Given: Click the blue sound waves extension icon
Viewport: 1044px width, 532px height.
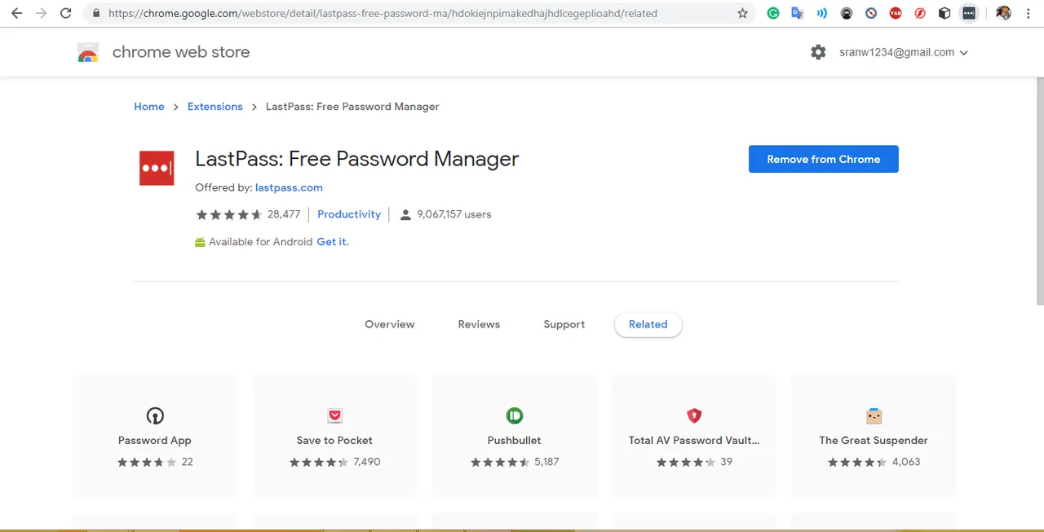Looking at the screenshot, I should [x=822, y=13].
